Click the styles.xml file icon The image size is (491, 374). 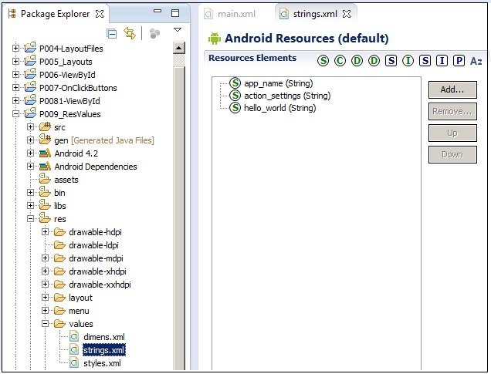[74, 362]
